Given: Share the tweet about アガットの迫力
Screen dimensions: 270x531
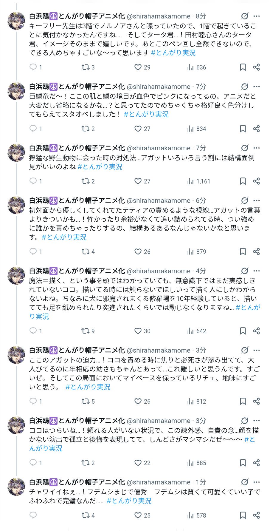Looking at the screenshot, I should (256, 401).
